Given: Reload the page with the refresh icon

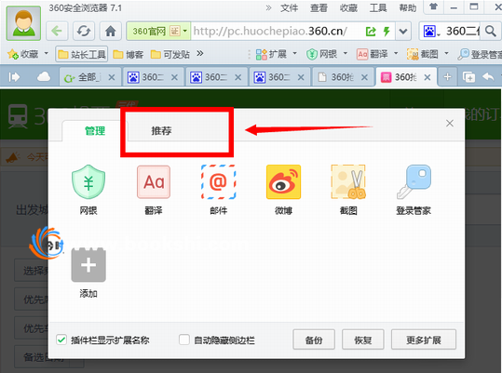Looking at the screenshot, I should [x=84, y=31].
